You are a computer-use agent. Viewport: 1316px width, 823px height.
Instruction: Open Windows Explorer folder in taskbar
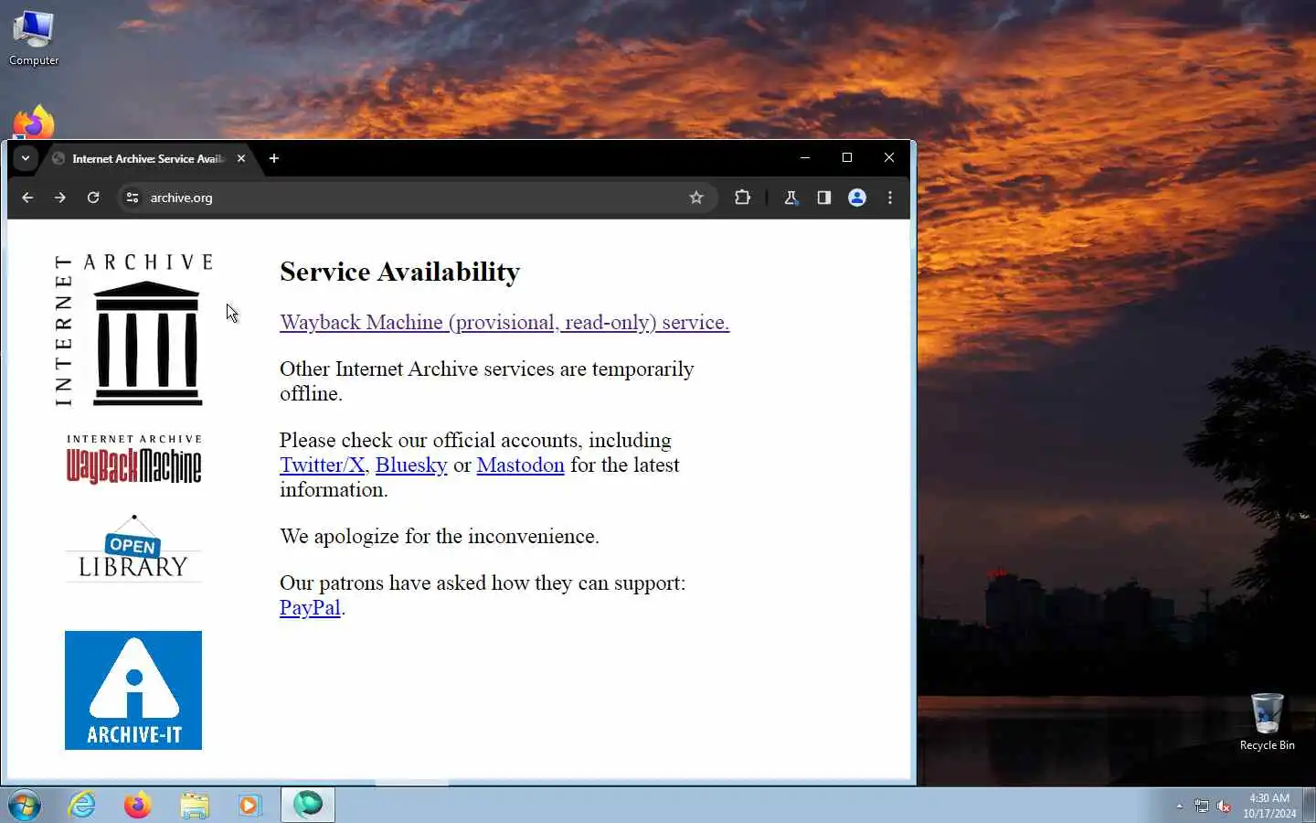point(194,805)
